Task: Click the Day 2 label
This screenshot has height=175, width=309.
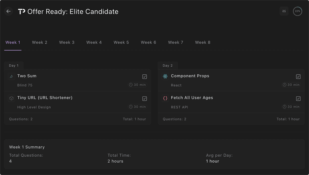Action: [168, 66]
